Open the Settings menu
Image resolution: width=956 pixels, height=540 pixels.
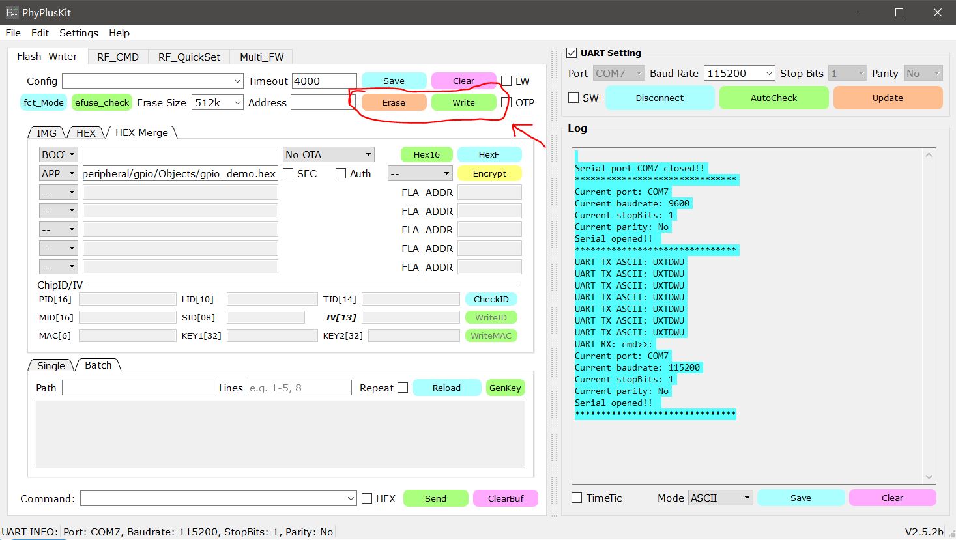[x=79, y=33]
